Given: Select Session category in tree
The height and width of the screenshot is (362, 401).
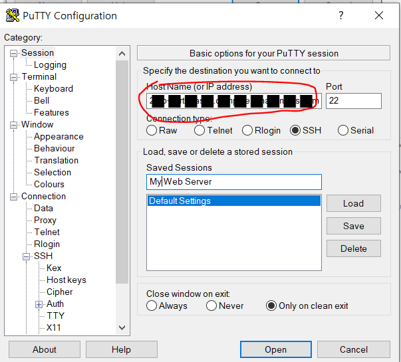Looking at the screenshot, I should coord(37,52).
